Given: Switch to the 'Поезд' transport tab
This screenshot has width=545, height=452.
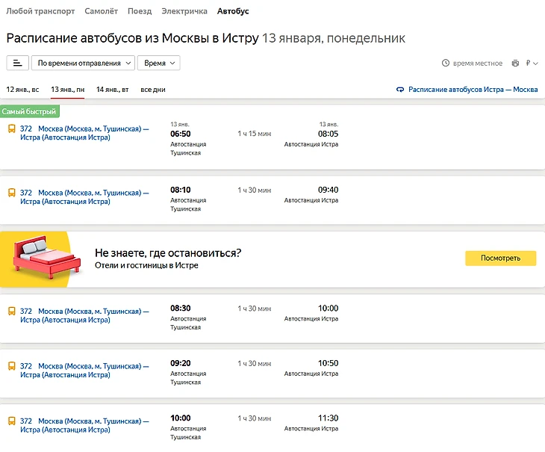Looking at the screenshot, I should click(x=139, y=11).
